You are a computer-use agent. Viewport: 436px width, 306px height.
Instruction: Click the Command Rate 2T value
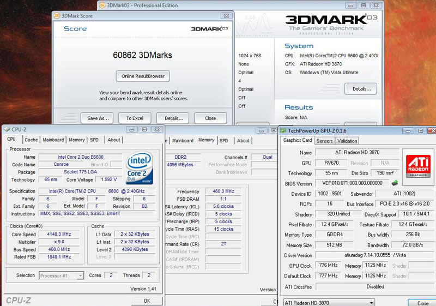(x=223, y=244)
